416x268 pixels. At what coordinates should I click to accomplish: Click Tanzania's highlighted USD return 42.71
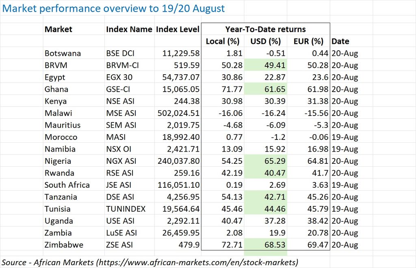click(266, 197)
